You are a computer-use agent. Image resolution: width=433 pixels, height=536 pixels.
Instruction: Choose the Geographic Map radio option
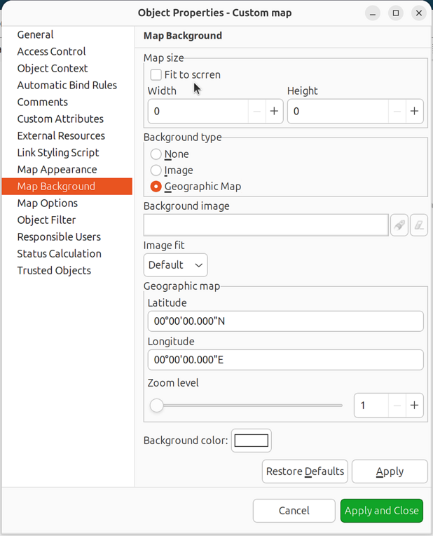(x=156, y=187)
